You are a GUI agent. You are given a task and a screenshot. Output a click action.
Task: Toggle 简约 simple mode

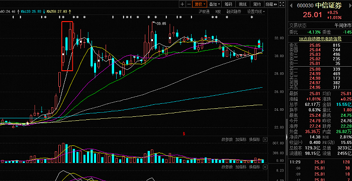coord(257,4)
